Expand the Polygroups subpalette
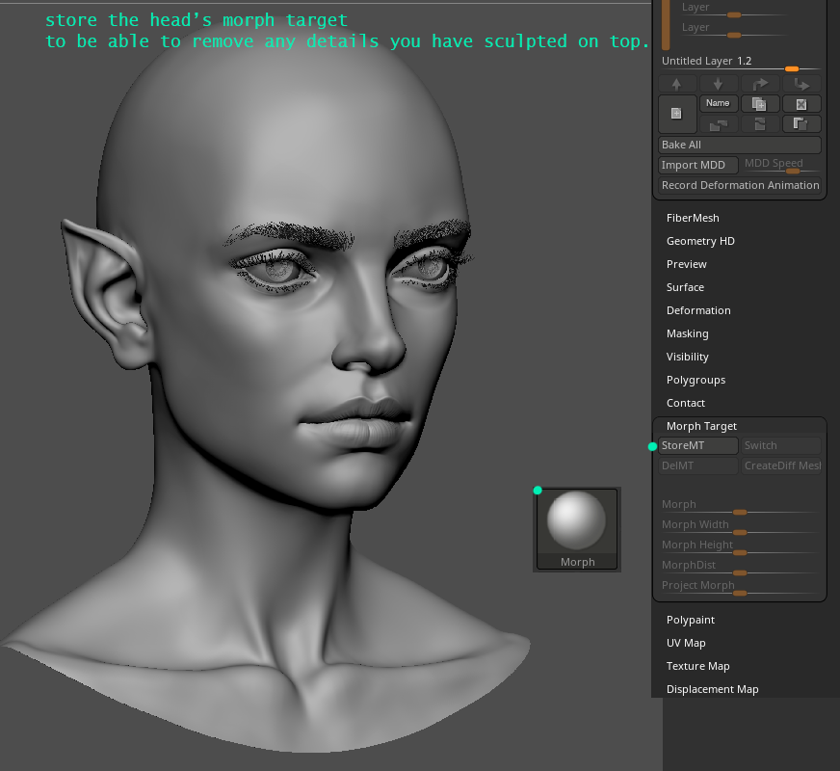This screenshot has height=771, width=840. [x=696, y=379]
